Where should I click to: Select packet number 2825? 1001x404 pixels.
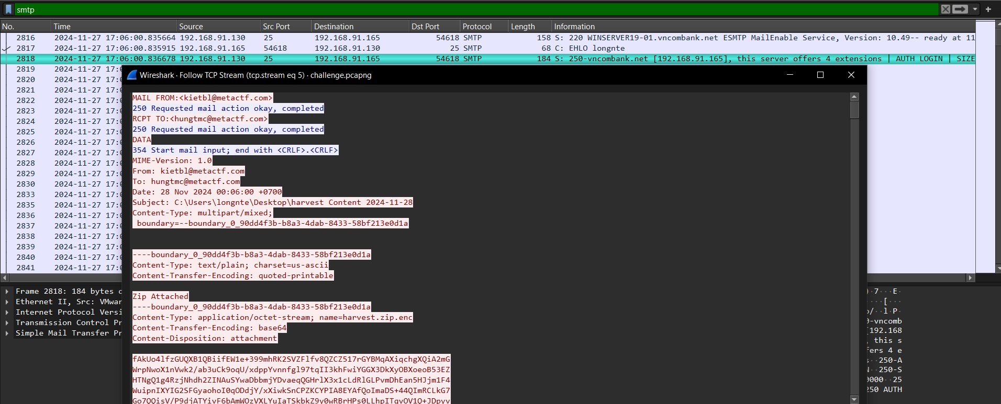(26, 132)
